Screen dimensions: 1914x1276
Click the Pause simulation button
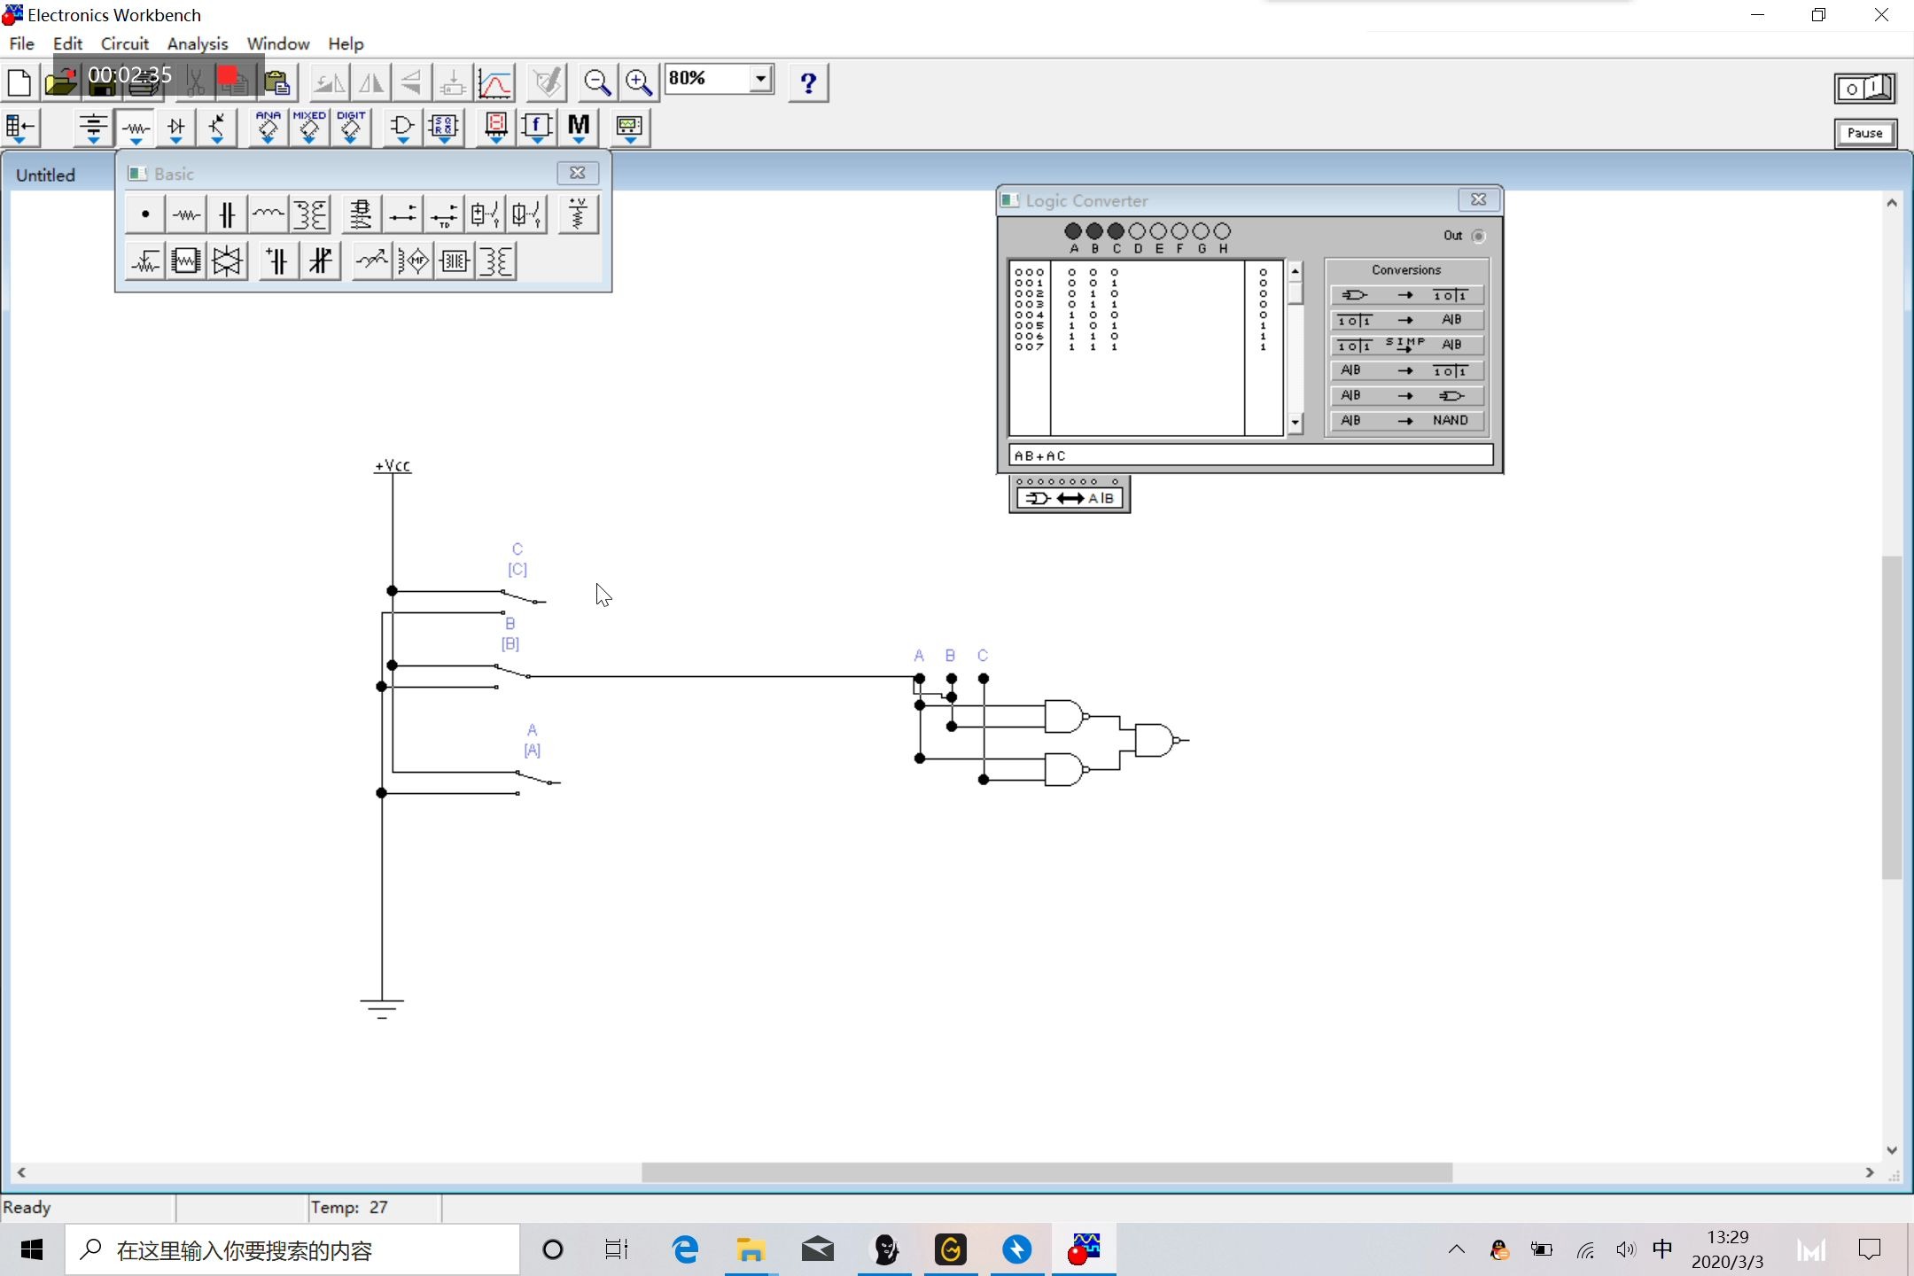(1865, 133)
